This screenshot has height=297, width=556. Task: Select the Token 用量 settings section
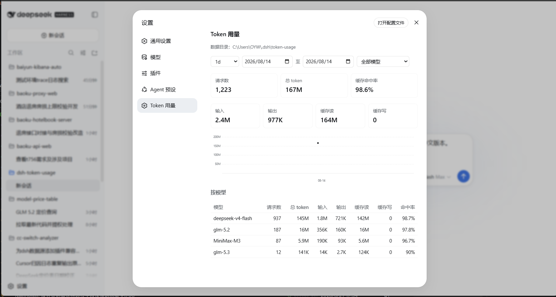167,106
